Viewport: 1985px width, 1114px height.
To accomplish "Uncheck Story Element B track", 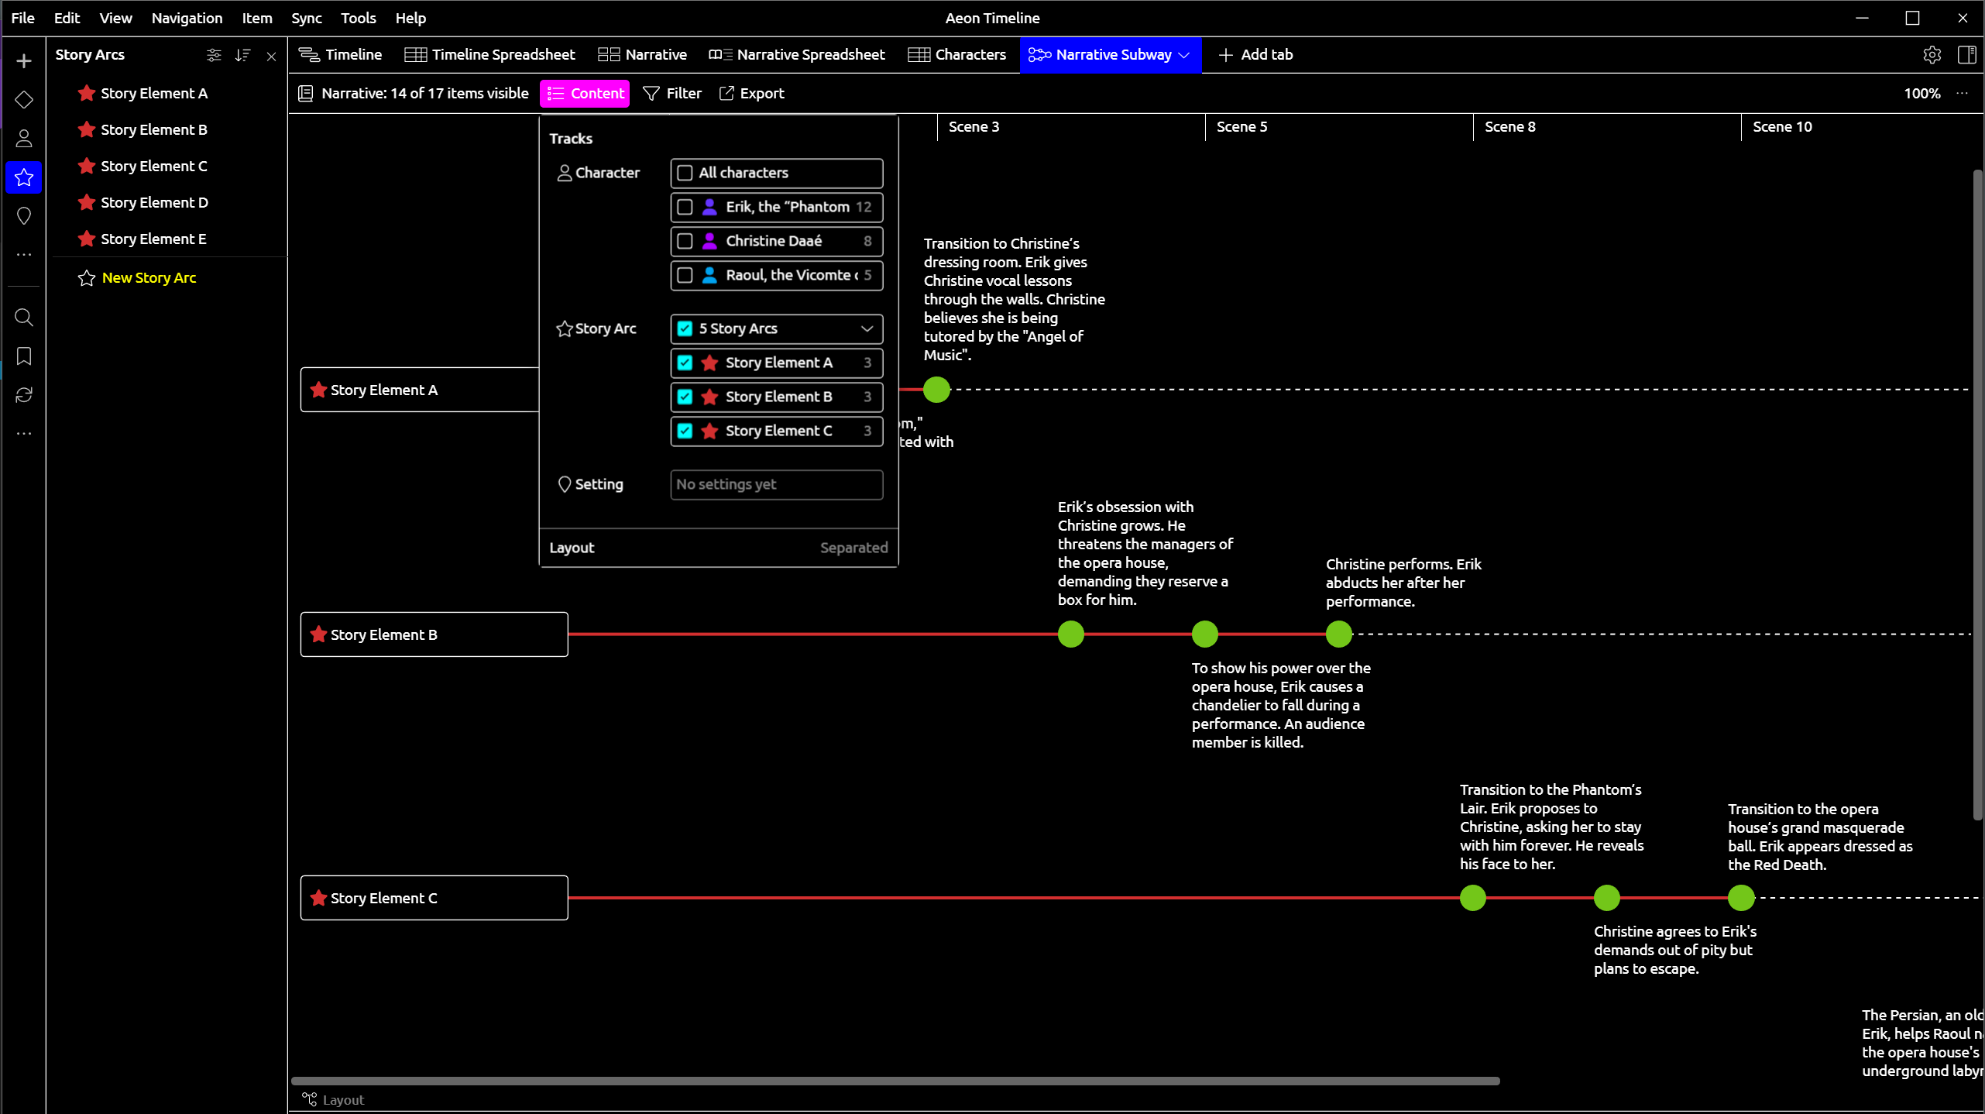I will tap(685, 397).
